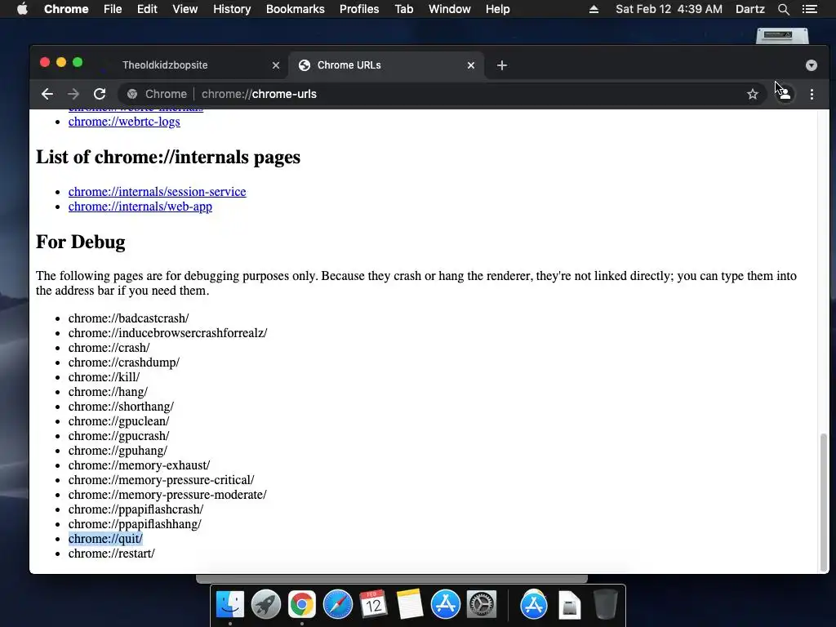Click the chrome://memory-exhaust/ text
The height and width of the screenshot is (627, 836).
tap(139, 465)
